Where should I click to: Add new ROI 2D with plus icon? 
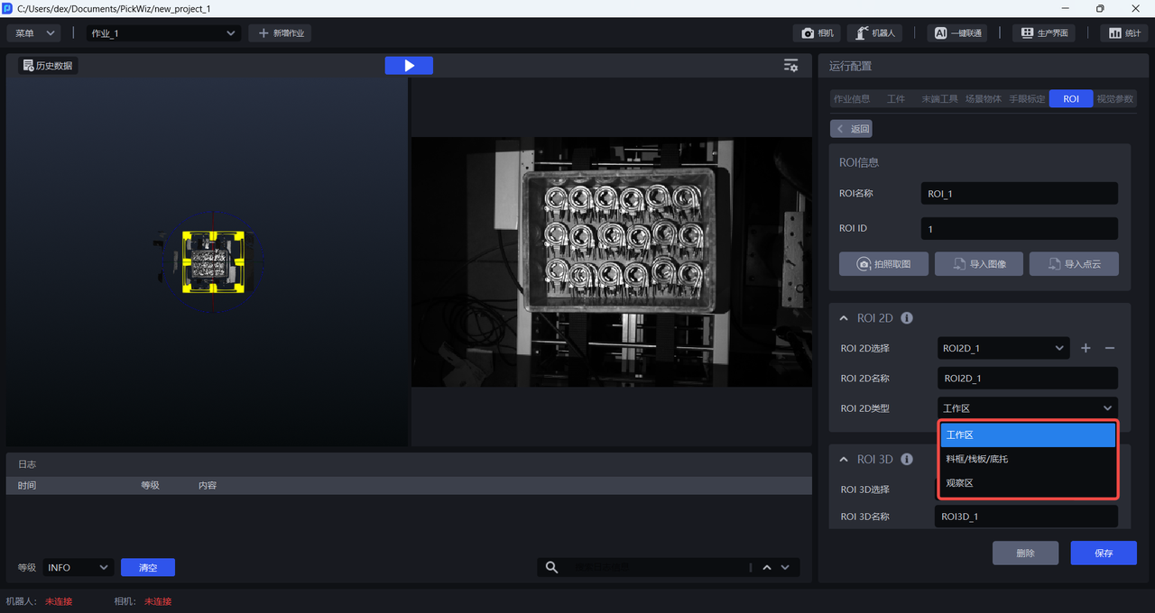pyautogui.click(x=1086, y=348)
